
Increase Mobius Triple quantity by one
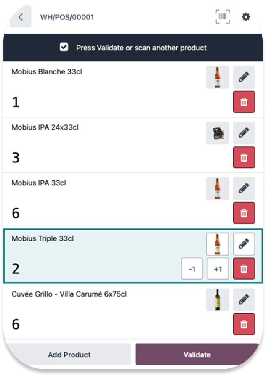click(x=218, y=269)
